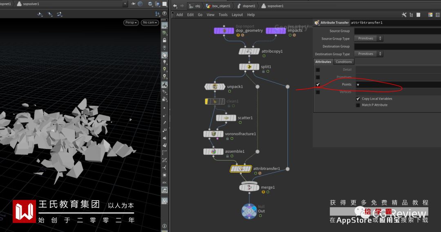
Task: Select the split1 node
Action: coord(249,67)
